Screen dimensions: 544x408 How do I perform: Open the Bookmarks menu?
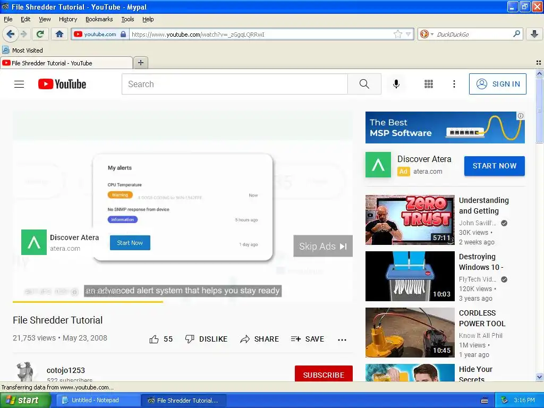(99, 19)
